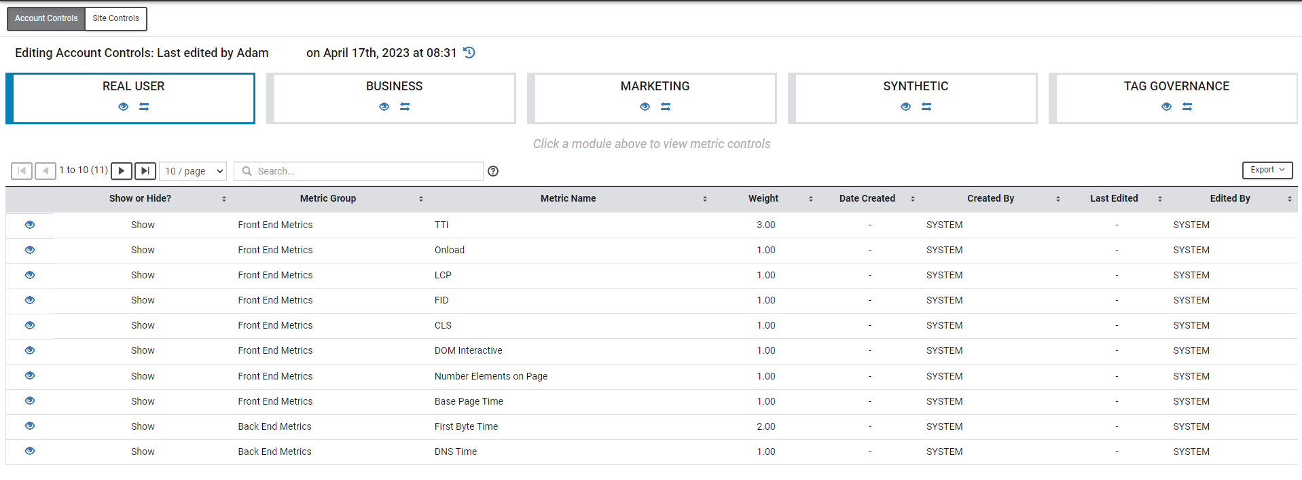Sort by Date Created column arrows
This screenshot has height=480, width=1302.
click(913, 199)
